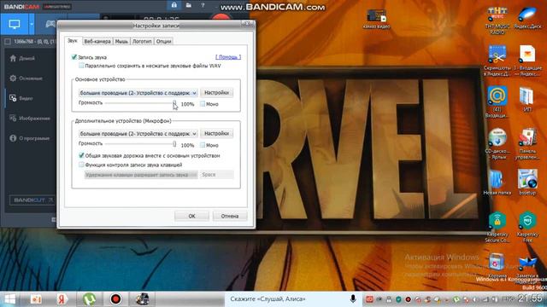The image size is (547, 307).
Task: Open disabled key-hold mode dropdown
Action: 141,175
